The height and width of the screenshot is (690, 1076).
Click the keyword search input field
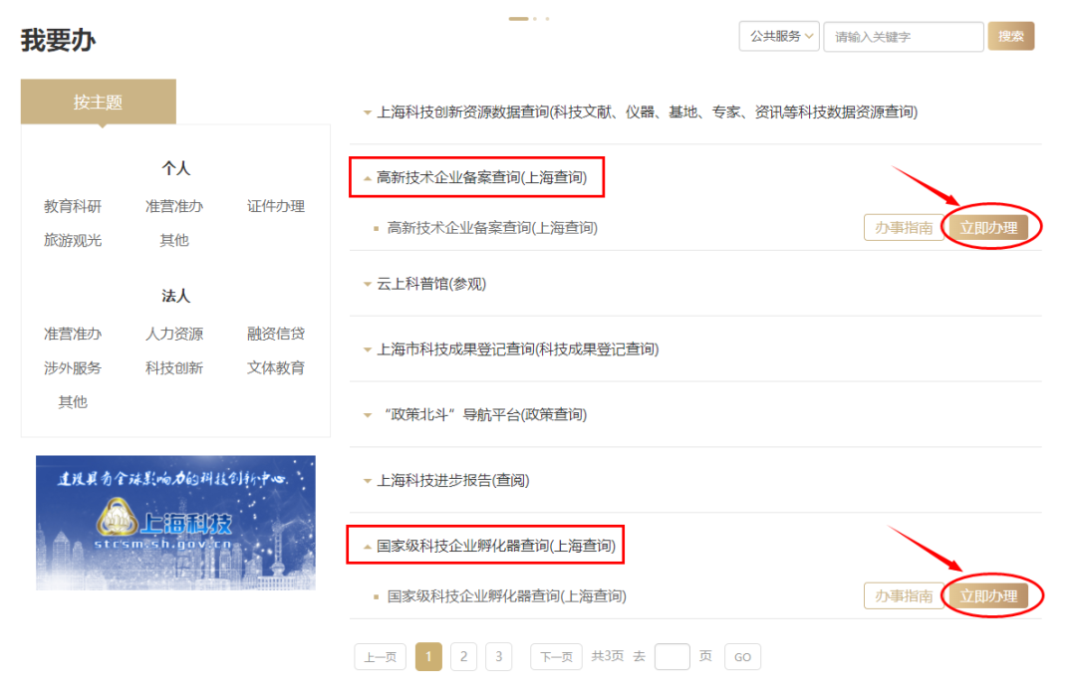pos(903,37)
